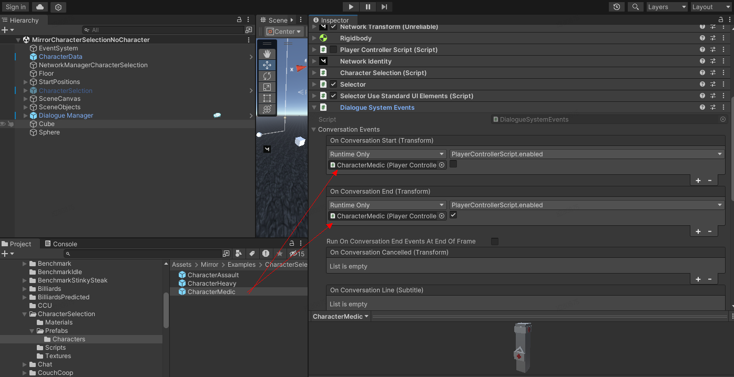Open the Undo History button
Image resolution: width=734 pixels, height=377 pixels.
(x=617, y=7)
